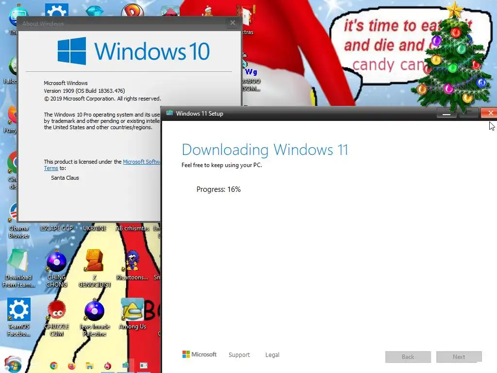
Task: Open the blue gear icon at desktop top
Action: tap(56, 10)
